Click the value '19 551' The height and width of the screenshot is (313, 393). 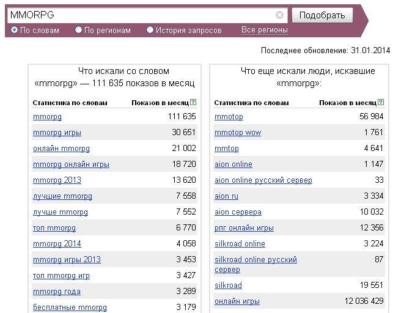click(x=372, y=285)
